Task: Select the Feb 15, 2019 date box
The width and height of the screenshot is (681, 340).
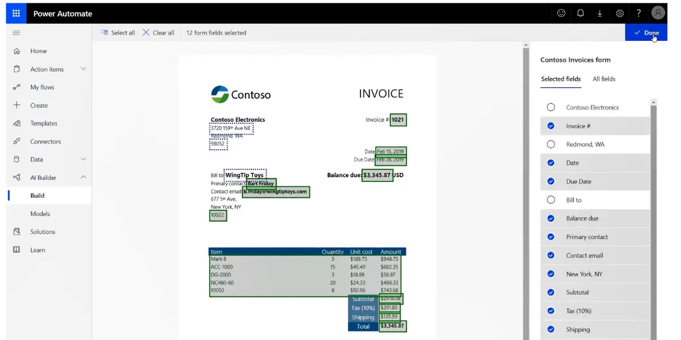Action: coord(391,151)
